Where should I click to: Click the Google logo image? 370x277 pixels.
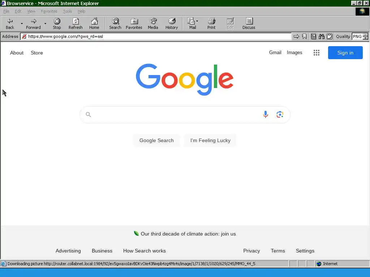point(185,79)
